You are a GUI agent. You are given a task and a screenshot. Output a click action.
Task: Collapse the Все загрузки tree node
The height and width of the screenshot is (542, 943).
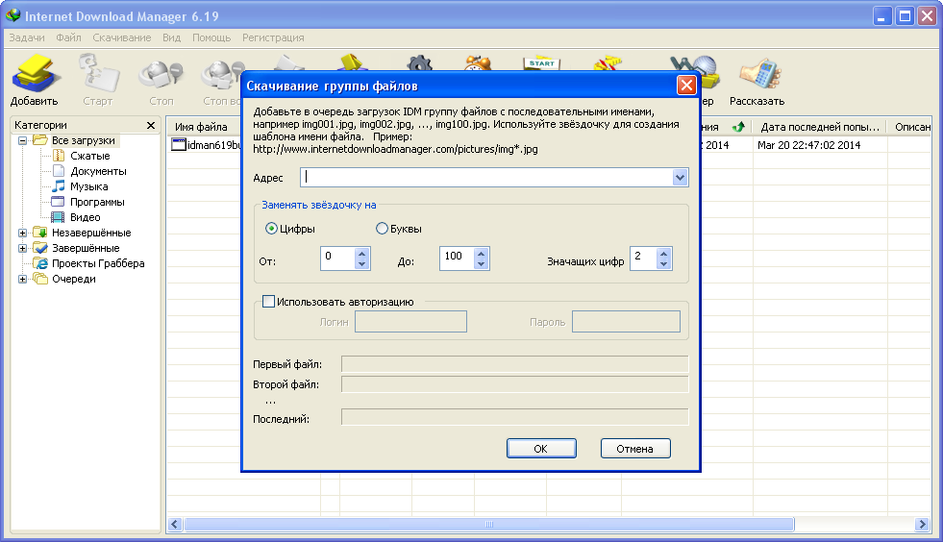coord(22,140)
